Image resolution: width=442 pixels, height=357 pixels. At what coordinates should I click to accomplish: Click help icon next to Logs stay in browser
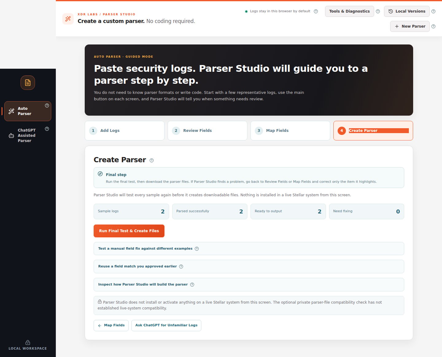316,11
